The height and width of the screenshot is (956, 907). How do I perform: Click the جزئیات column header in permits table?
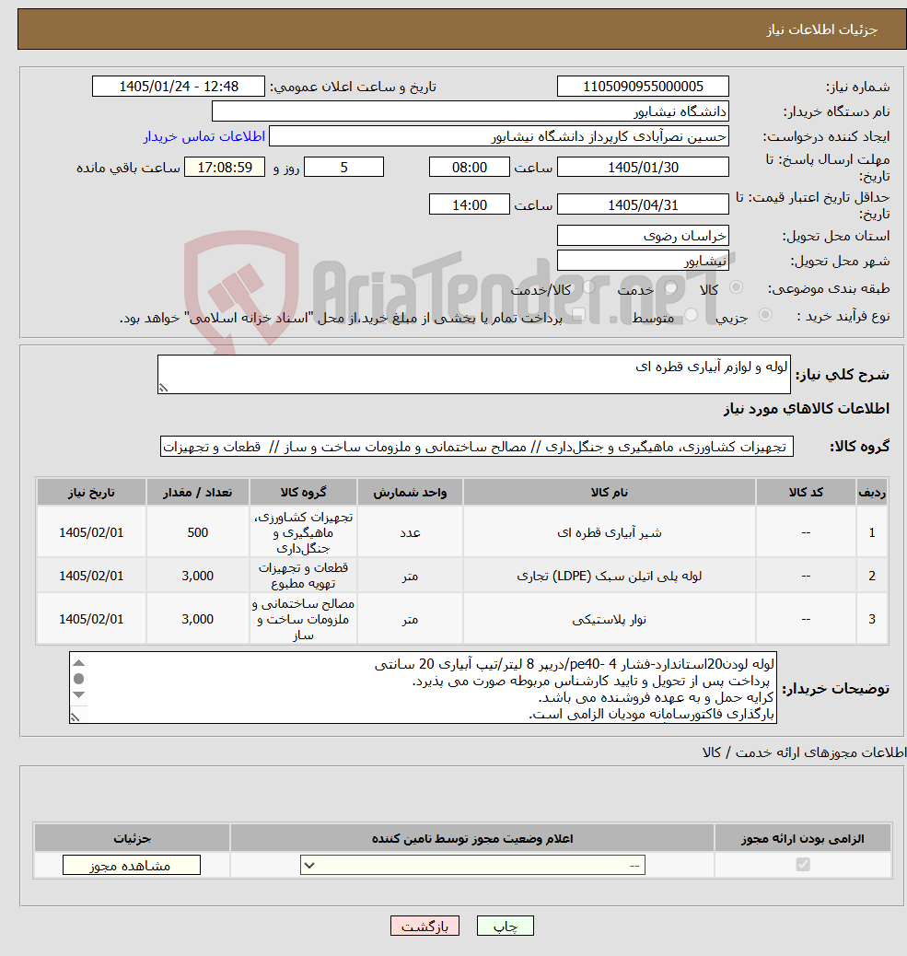[x=132, y=838]
